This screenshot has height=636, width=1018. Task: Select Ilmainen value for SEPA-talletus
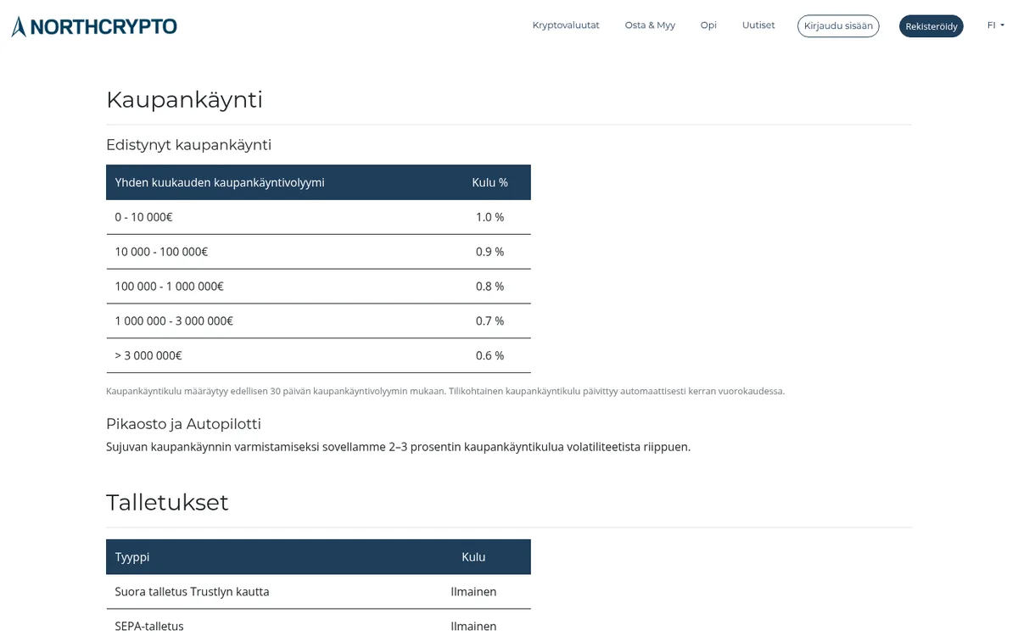point(473,626)
